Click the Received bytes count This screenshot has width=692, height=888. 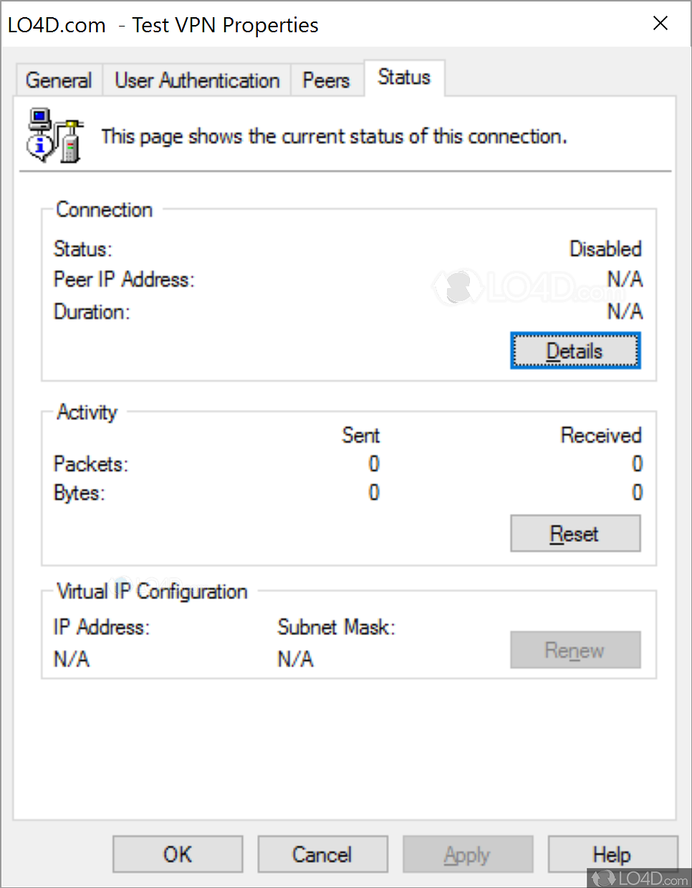pyautogui.click(x=637, y=492)
